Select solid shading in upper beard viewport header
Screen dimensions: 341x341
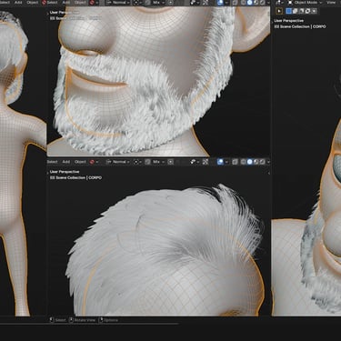coord(249,3)
